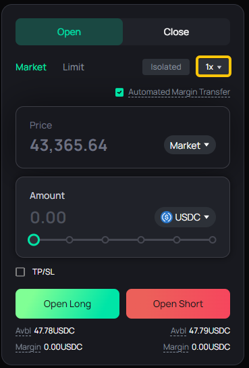Set amount slider to last point

(x=213, y=240)
